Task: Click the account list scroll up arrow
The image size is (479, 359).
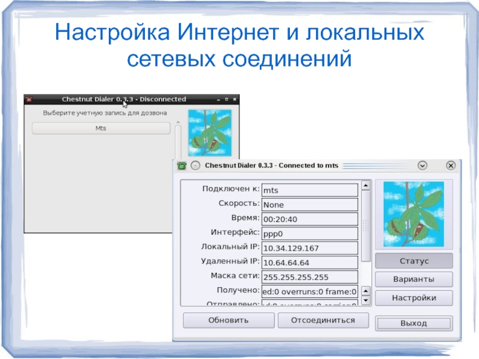Action: pos(178,123)
